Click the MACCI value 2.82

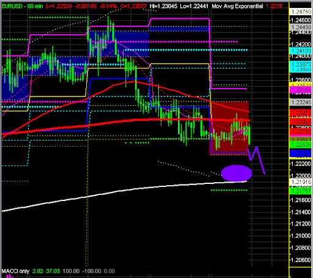tap(38, 271)
